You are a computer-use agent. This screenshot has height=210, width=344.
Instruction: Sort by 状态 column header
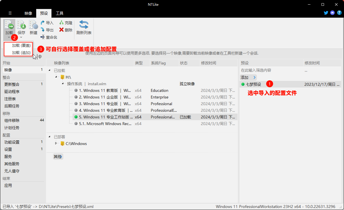(x=189, y=63)
